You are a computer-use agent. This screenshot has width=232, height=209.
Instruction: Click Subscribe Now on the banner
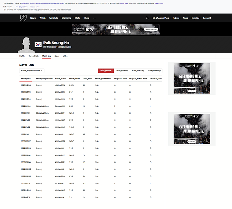[151, 29]
